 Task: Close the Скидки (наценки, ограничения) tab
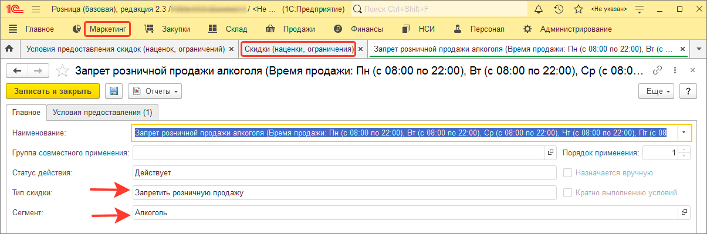pyautogui.click(x=361, y=49)
